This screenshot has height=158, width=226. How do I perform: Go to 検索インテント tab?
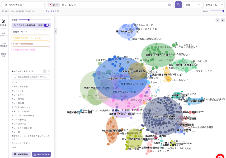point(4,34)
